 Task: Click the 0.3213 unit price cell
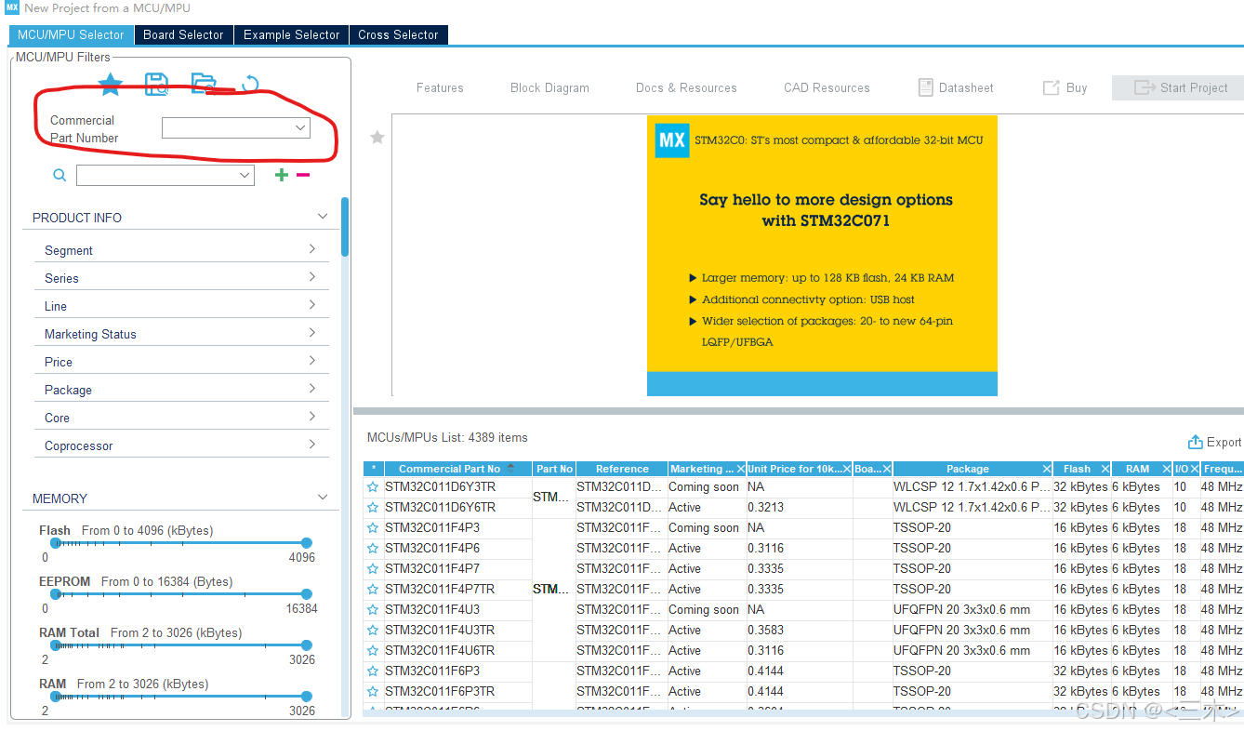(x=765, y=507)
